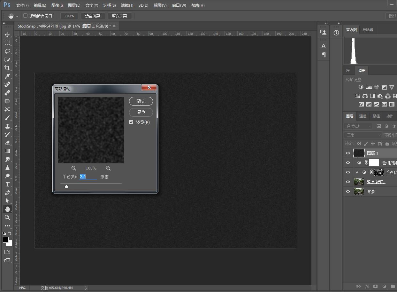Image resolution: width=397 pixels, height=292 pixels.
Task: Pick the Crop tool
Action: [7, 68]
